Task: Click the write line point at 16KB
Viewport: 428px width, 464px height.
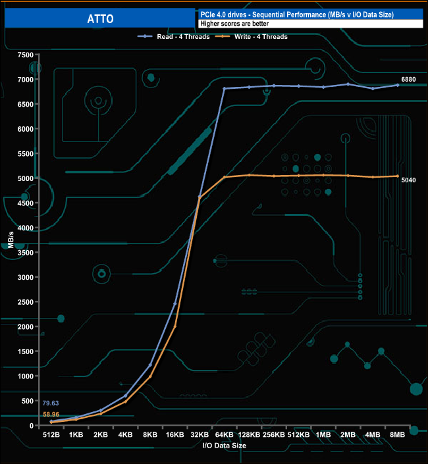Action: tap(175, 326)
